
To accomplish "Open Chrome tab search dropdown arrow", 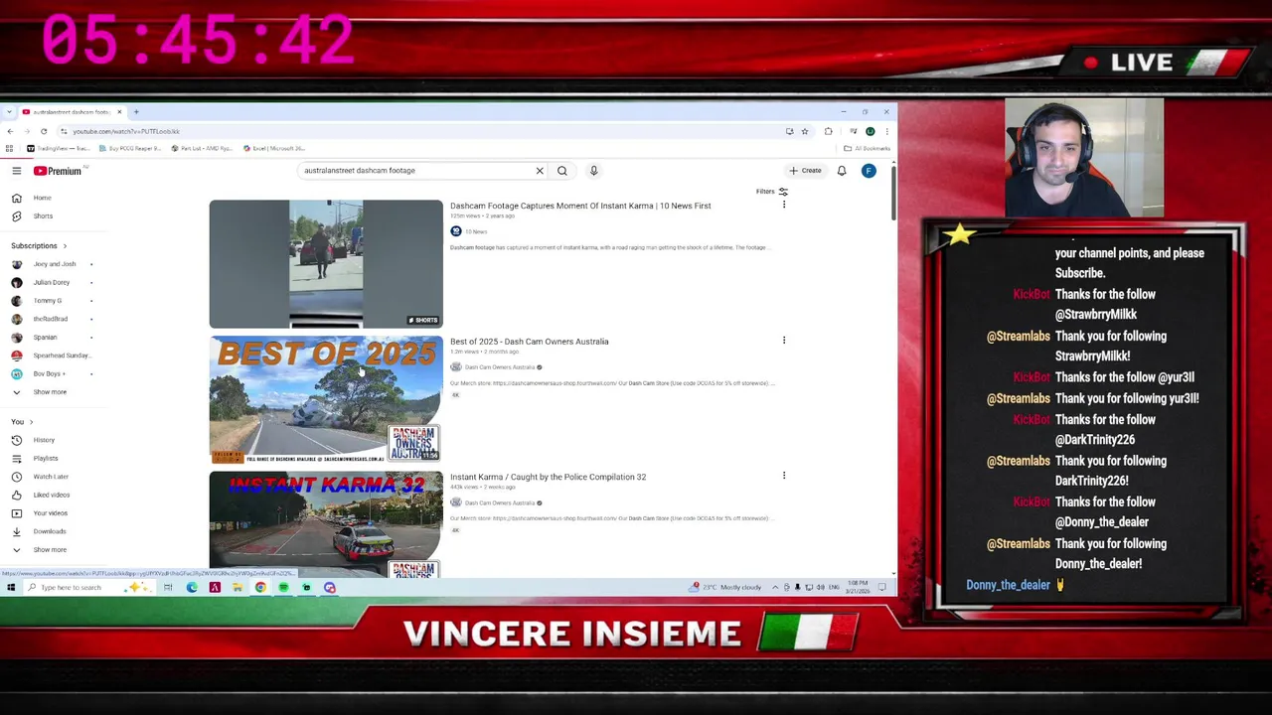I will click(9, 112).
